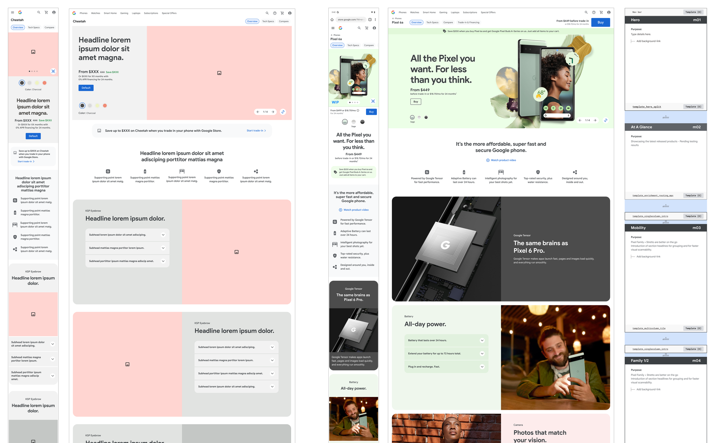This screenshot has height=443, width=715.
Task: Open browser three-dot menu in mobile mockup
Action: point(375,20)
